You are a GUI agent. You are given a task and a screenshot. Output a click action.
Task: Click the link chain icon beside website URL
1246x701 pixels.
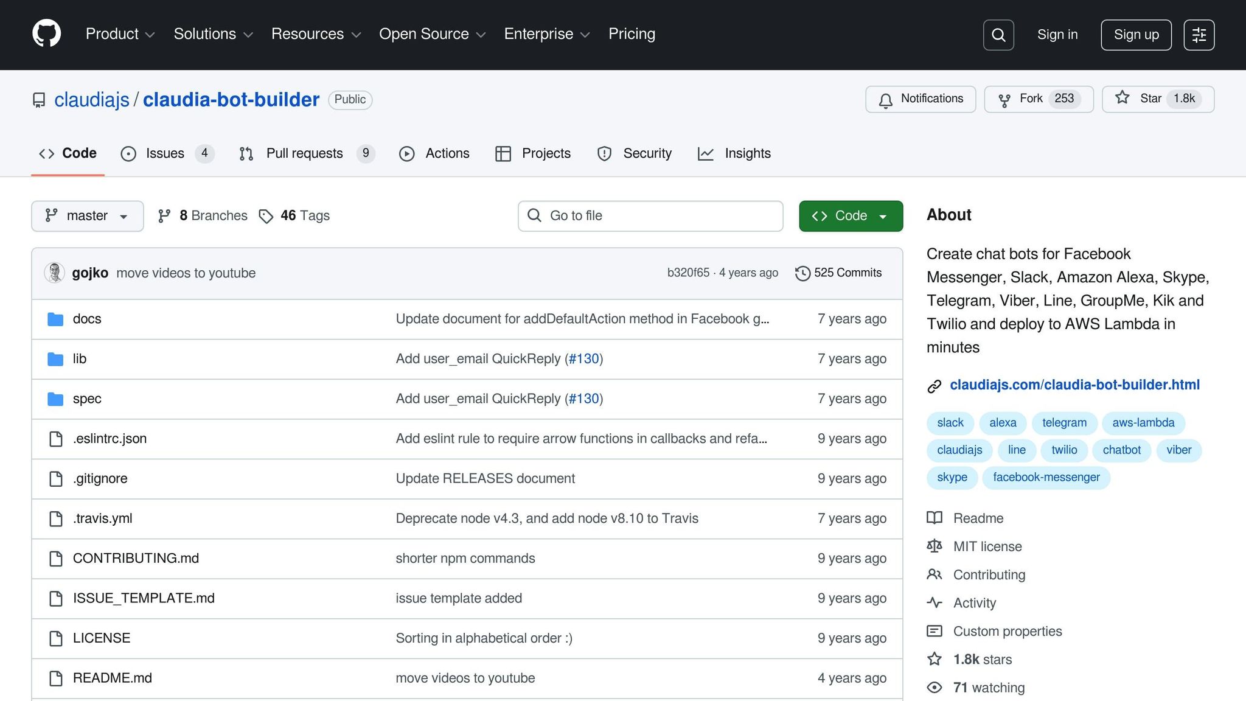(934, 386)
